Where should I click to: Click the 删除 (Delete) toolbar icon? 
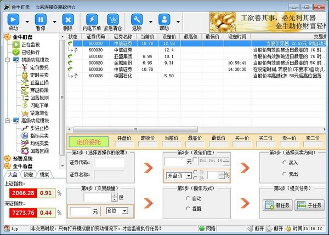[67, 20]
